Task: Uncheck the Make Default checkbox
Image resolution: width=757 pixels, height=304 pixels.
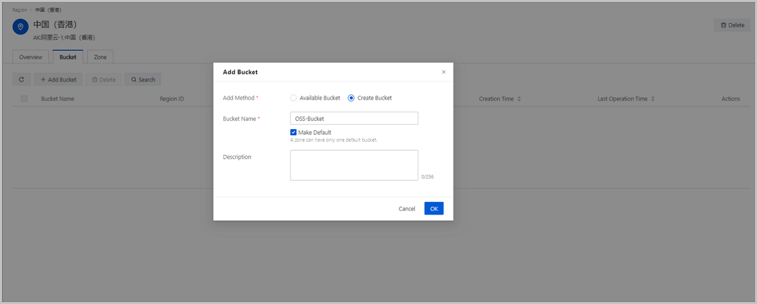Action: click(293, 132)
